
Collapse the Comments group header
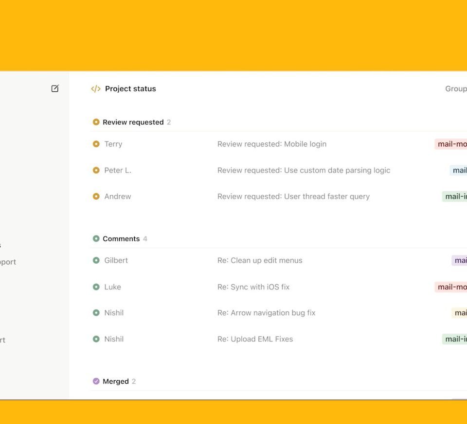coord(121,239)
